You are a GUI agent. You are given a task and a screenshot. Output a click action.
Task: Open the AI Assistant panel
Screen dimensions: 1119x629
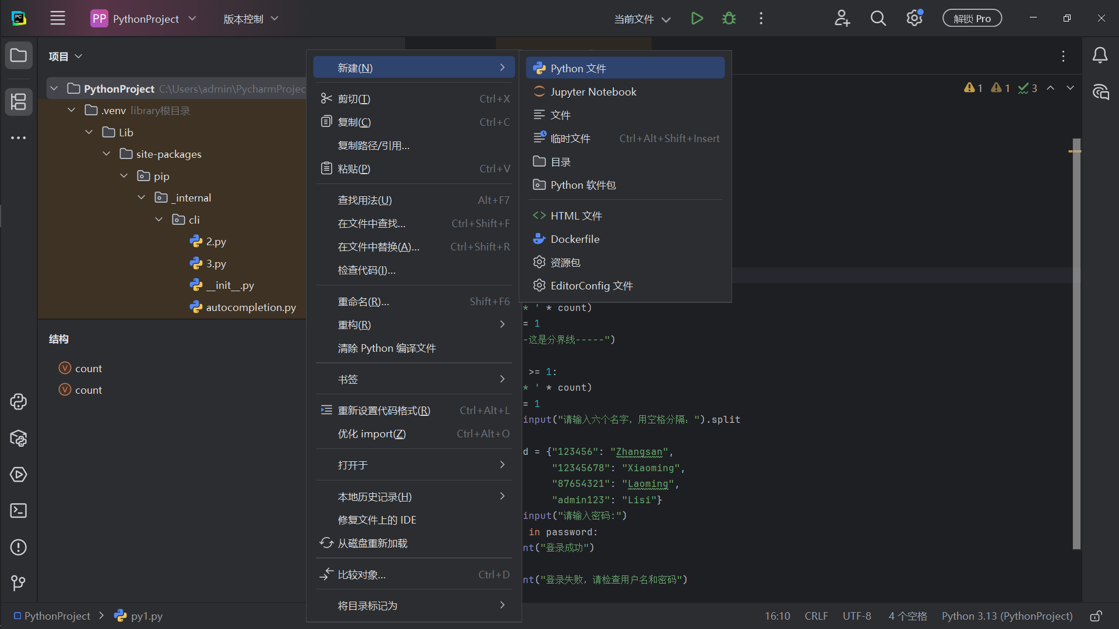coord(1100,91)
